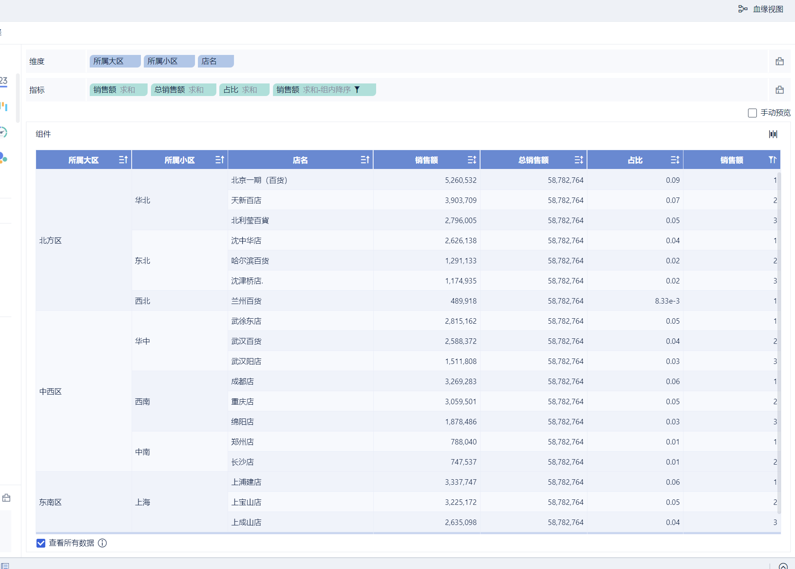The height and width of the screenshot is (569, 795).
Task: Sort by 所属大区 column icon
Action: coord(123,160)
